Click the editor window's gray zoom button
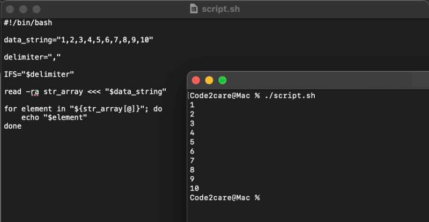The image size is (429, 222). [x=36, y=9]
